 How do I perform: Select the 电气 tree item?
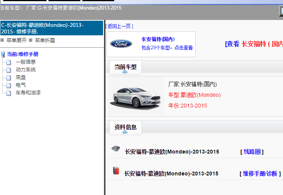(x=21, y=85)
